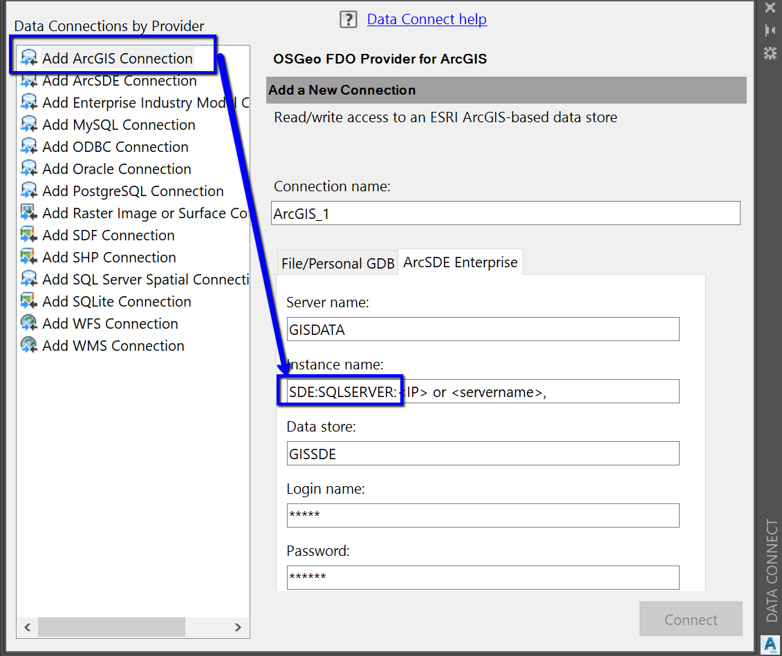Screen dimensions: 782x656
Task: Click the WMS connection globe icon
Action: click(29, 345)
